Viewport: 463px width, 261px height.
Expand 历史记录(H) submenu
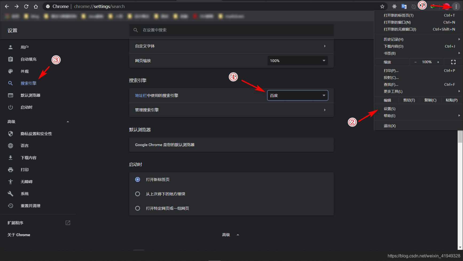[419, 39]
